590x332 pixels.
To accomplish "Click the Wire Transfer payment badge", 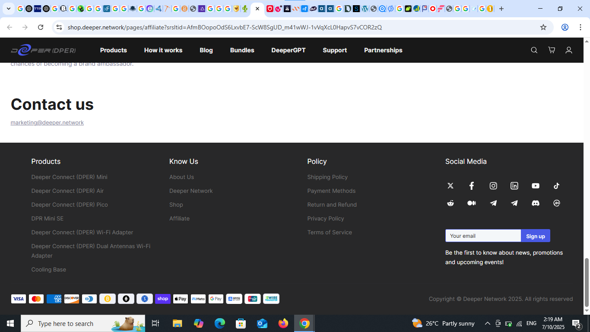I will click(x=271, y=299).
